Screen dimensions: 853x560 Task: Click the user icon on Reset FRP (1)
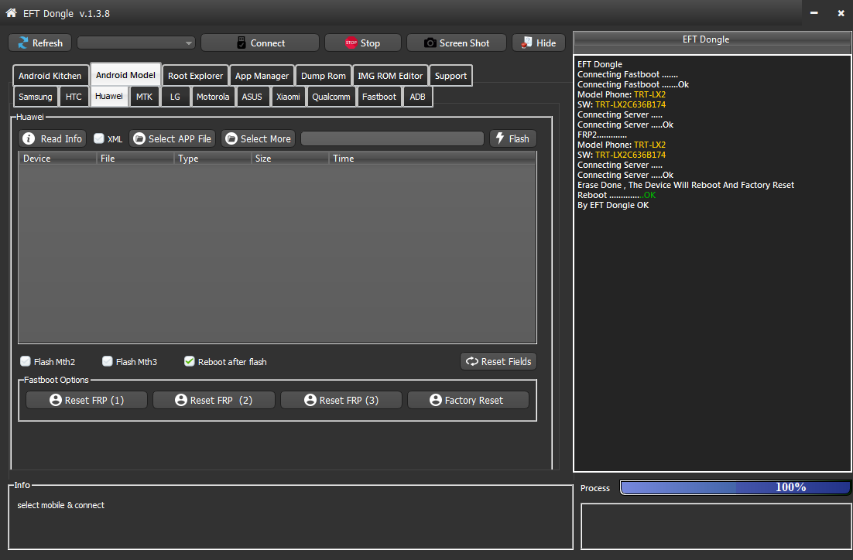(x=56, y=400)
